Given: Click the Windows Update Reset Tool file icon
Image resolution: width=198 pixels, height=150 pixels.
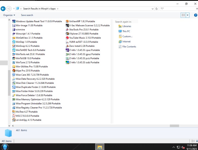Looking at the screenshot, I should [14, 21].
